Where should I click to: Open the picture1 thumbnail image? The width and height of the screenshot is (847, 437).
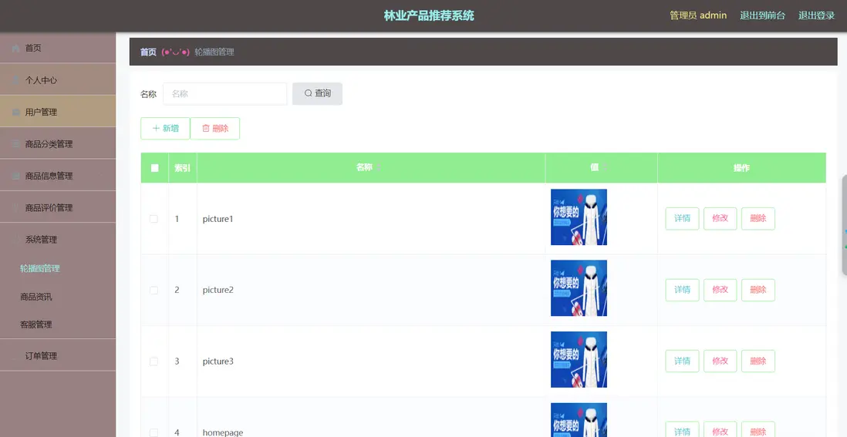pyautogui.click(x=579, y=217)
